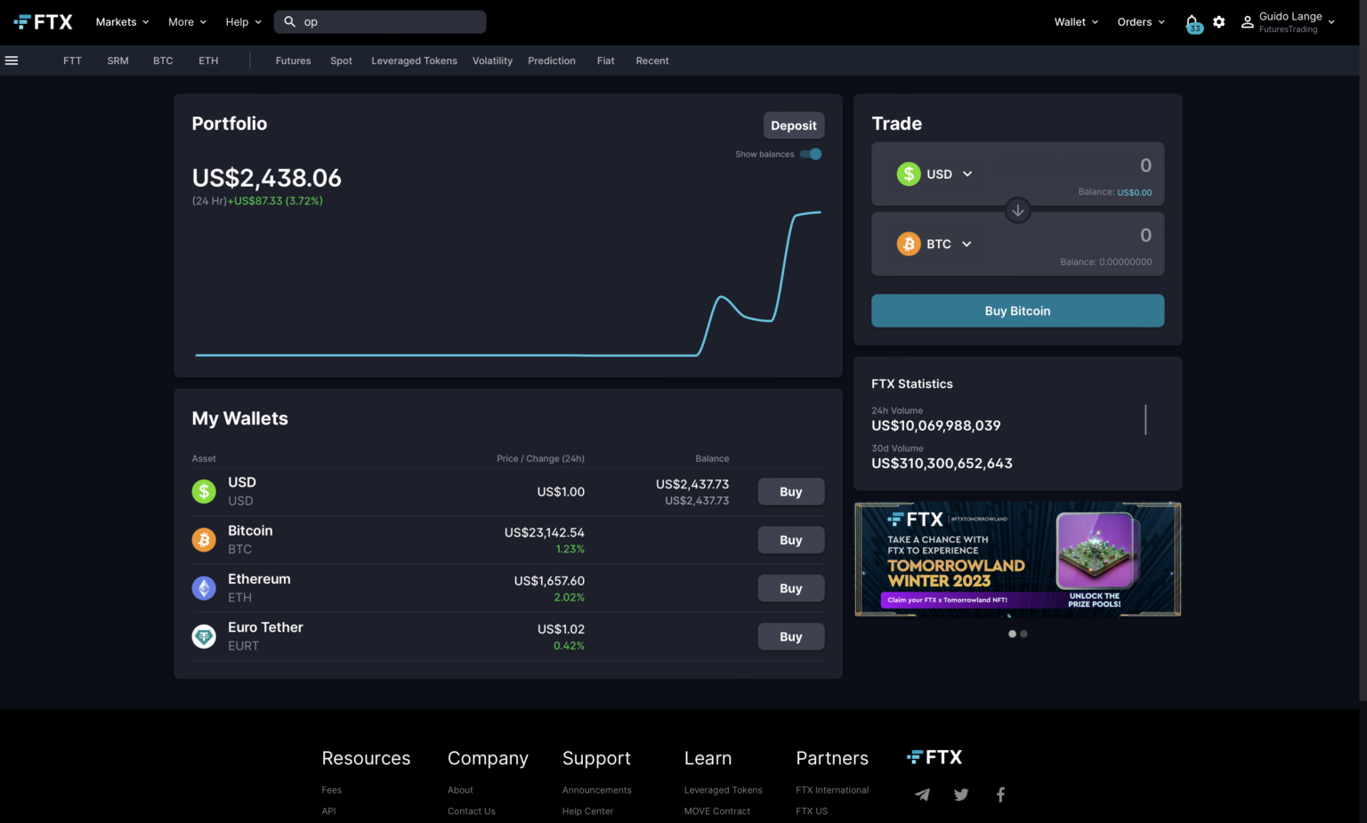
Task: Open FTX's Telegram from the footer
Action: (922, 794)
